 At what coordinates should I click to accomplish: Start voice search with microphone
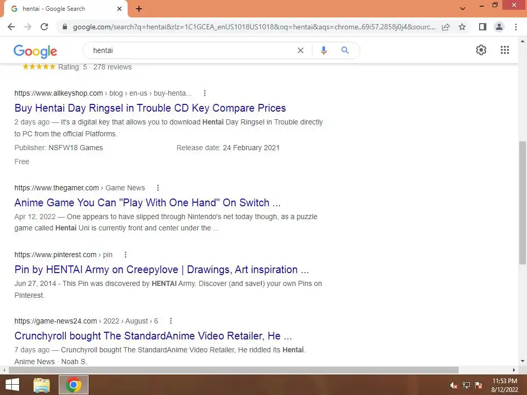click(x=323, y=50)
